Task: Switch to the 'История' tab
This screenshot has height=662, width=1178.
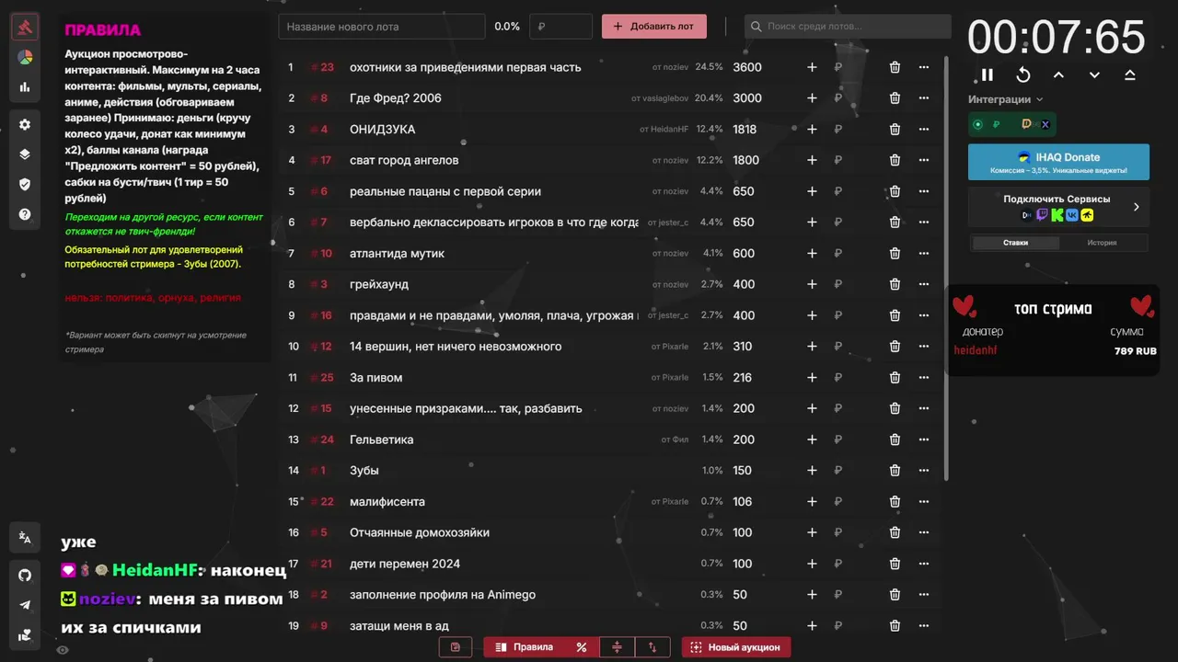Action: point(1102,243)
